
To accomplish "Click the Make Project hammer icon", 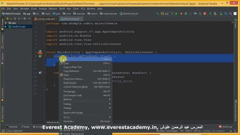I will click(157, 13).
